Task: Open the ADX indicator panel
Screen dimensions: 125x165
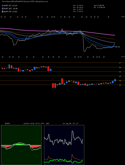Action: [x=64, y=145]
